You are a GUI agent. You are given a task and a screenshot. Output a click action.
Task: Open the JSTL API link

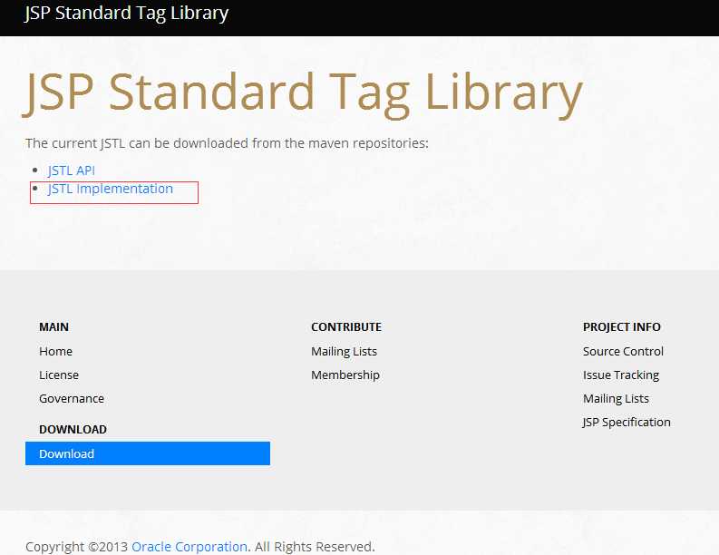pyautogui.click(x=71, y=170)
